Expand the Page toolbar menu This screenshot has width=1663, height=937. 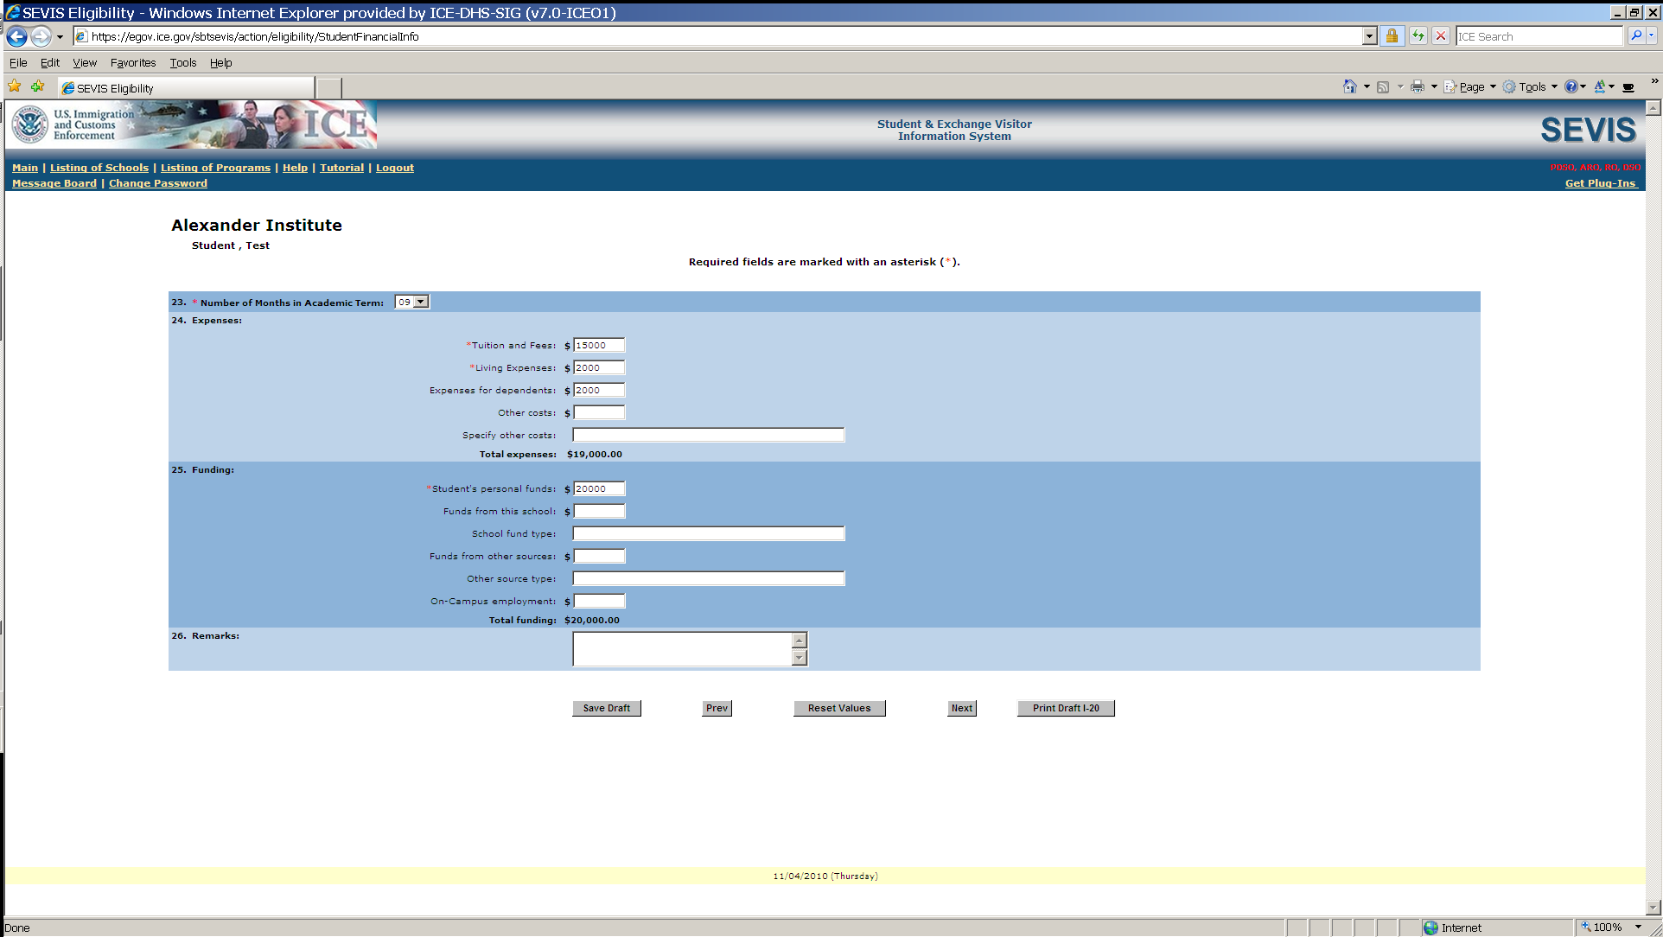pos(1470,86)
